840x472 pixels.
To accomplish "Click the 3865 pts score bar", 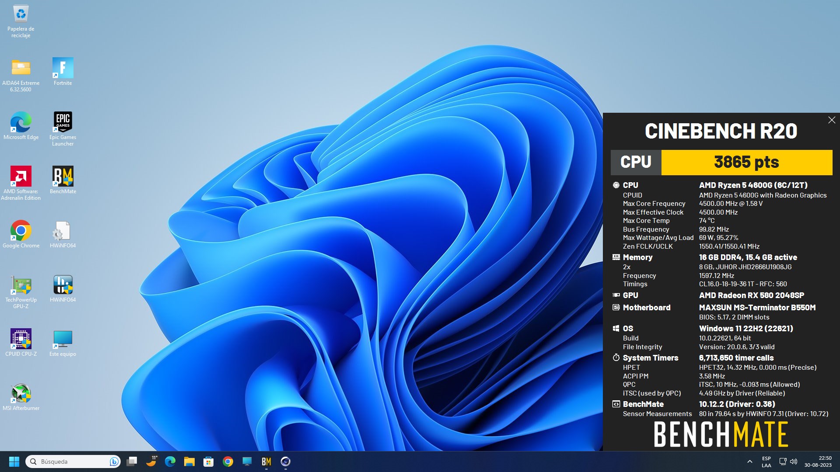I will 746,162.
